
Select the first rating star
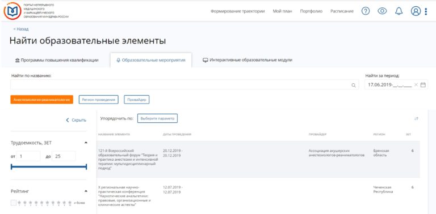(x=20, y=203)
